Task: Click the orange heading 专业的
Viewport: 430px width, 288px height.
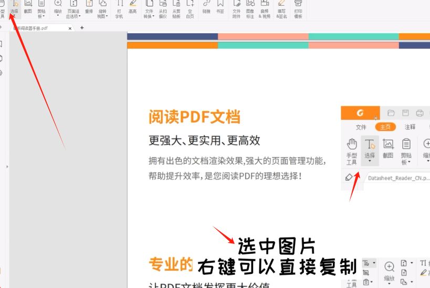Action: point(171,264)
